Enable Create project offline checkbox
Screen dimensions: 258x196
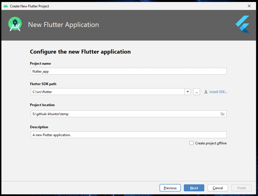(x=191, y=143)
